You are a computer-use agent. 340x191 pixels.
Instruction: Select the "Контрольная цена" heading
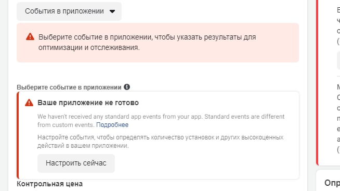[50, 184]
